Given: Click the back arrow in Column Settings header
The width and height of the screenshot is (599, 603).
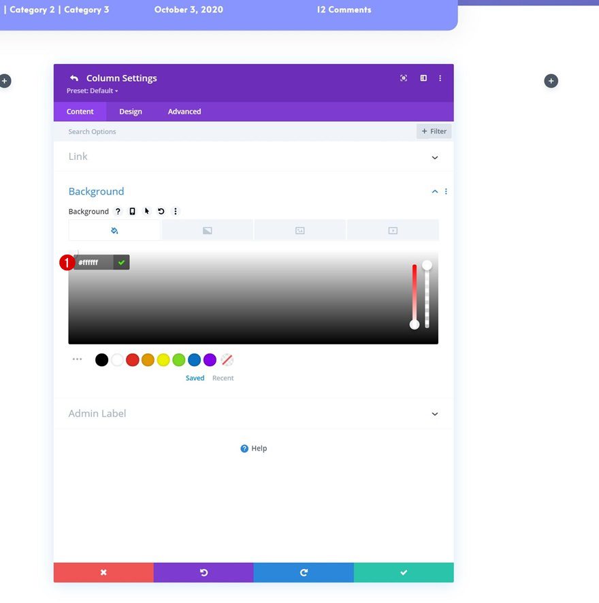Looking at the screenshot, I should (x=74, y=78).
